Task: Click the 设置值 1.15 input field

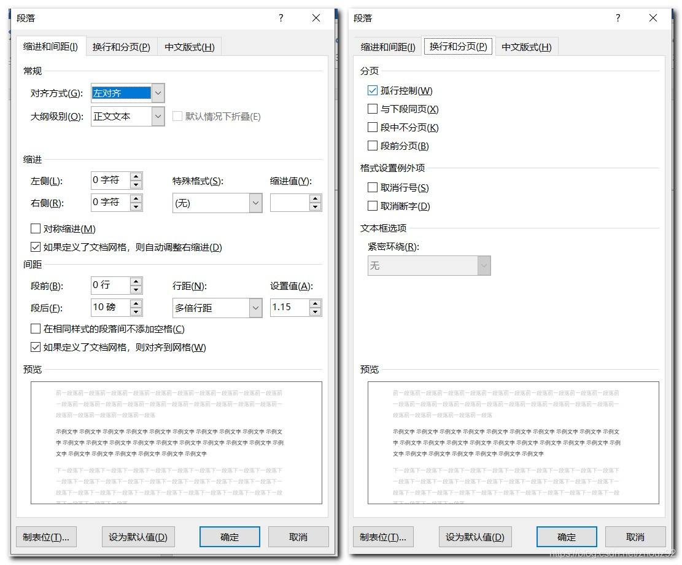Action: click(290, 307)
